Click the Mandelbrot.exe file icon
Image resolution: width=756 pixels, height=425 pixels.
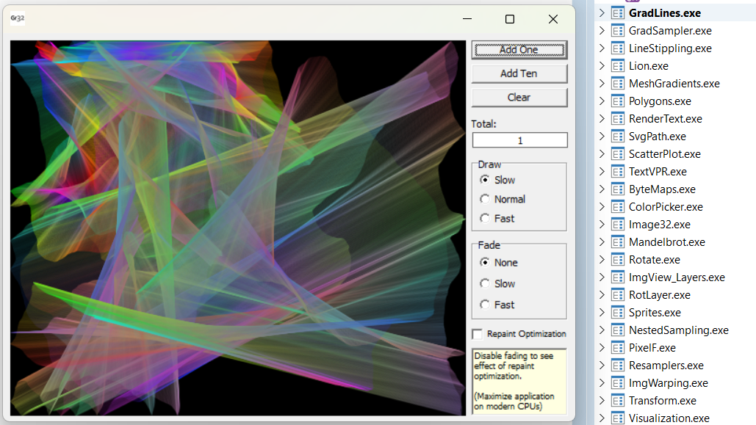coord(618,242)
